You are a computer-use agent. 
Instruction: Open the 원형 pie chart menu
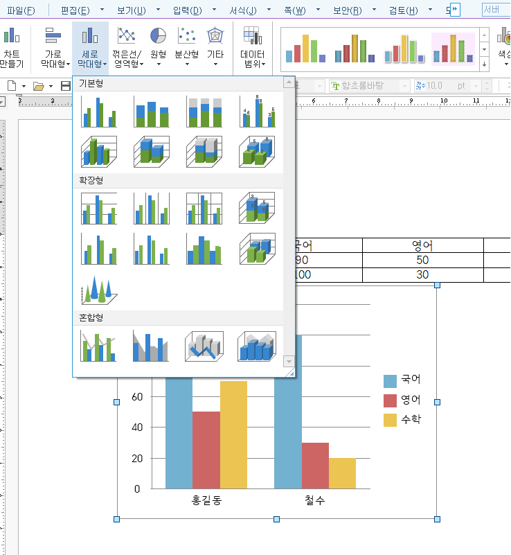pyautogui.click(x=158, y=48)
